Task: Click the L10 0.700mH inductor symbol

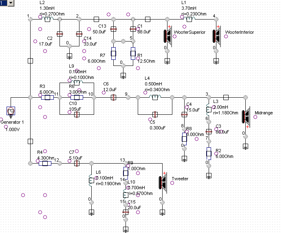Action: (126, 195)
